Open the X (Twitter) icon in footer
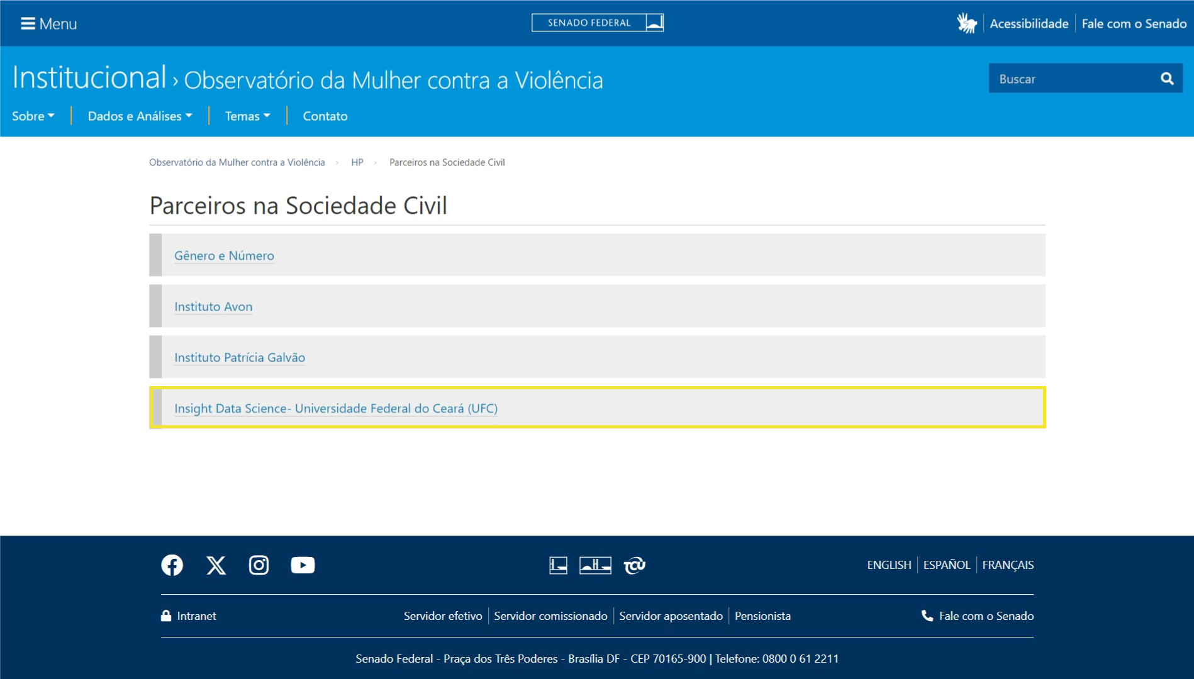The height and width of the screenshot is (679, 1194). tap(216, 565)
